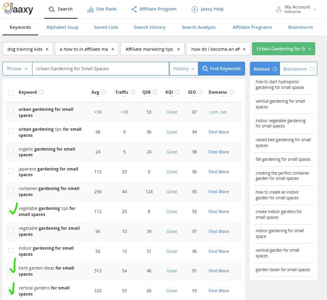
Task: Click the QSR column help icon
Action: coord(155,92)
